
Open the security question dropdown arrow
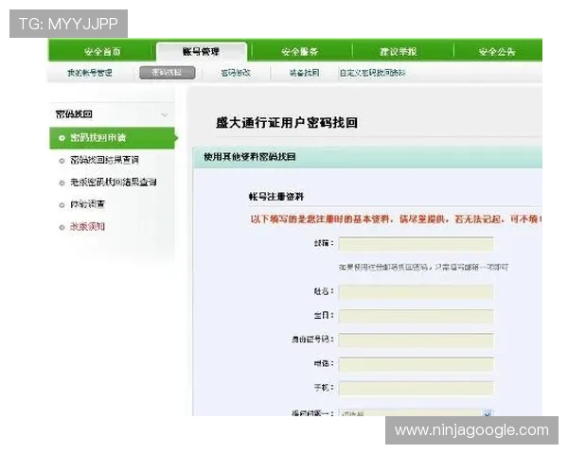point(488,413)
